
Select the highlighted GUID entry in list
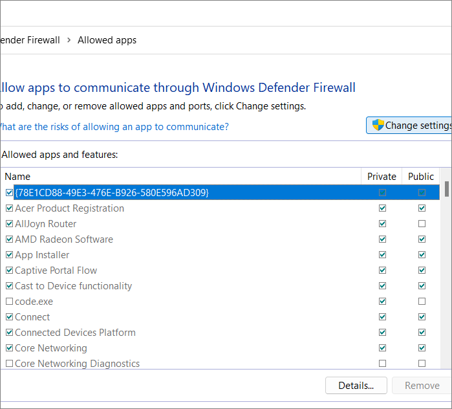112,193
